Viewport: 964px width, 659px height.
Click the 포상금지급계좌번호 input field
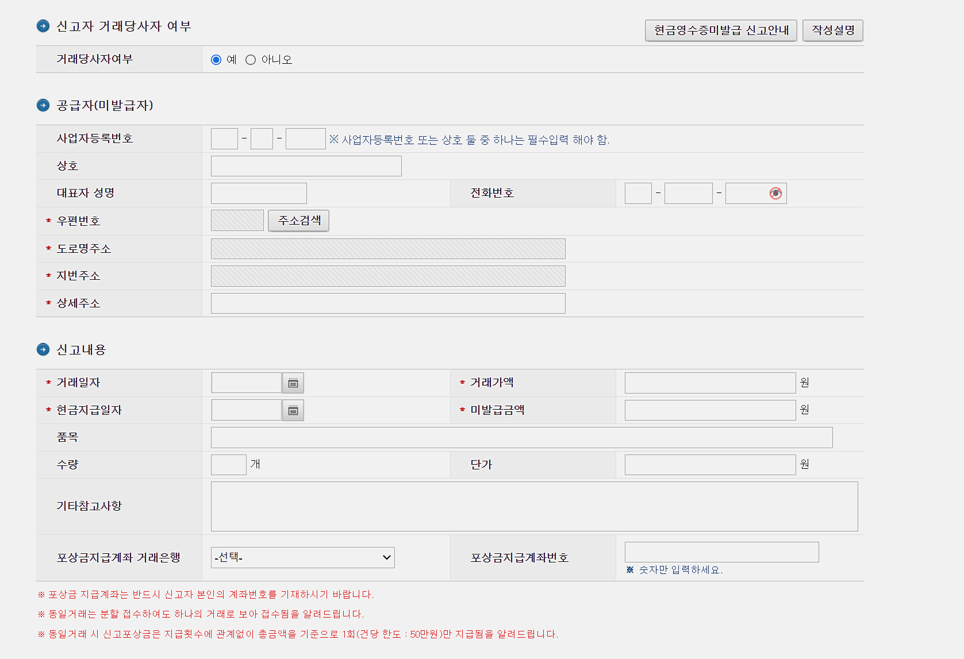[x=722, y=552]
